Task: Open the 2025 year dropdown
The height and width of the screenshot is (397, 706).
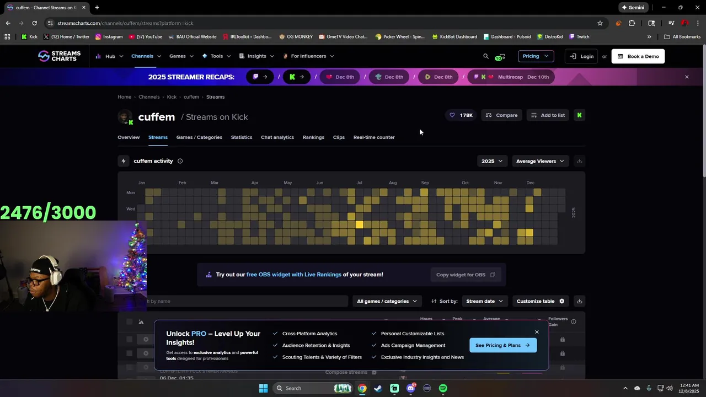Action: pos(492,161)
